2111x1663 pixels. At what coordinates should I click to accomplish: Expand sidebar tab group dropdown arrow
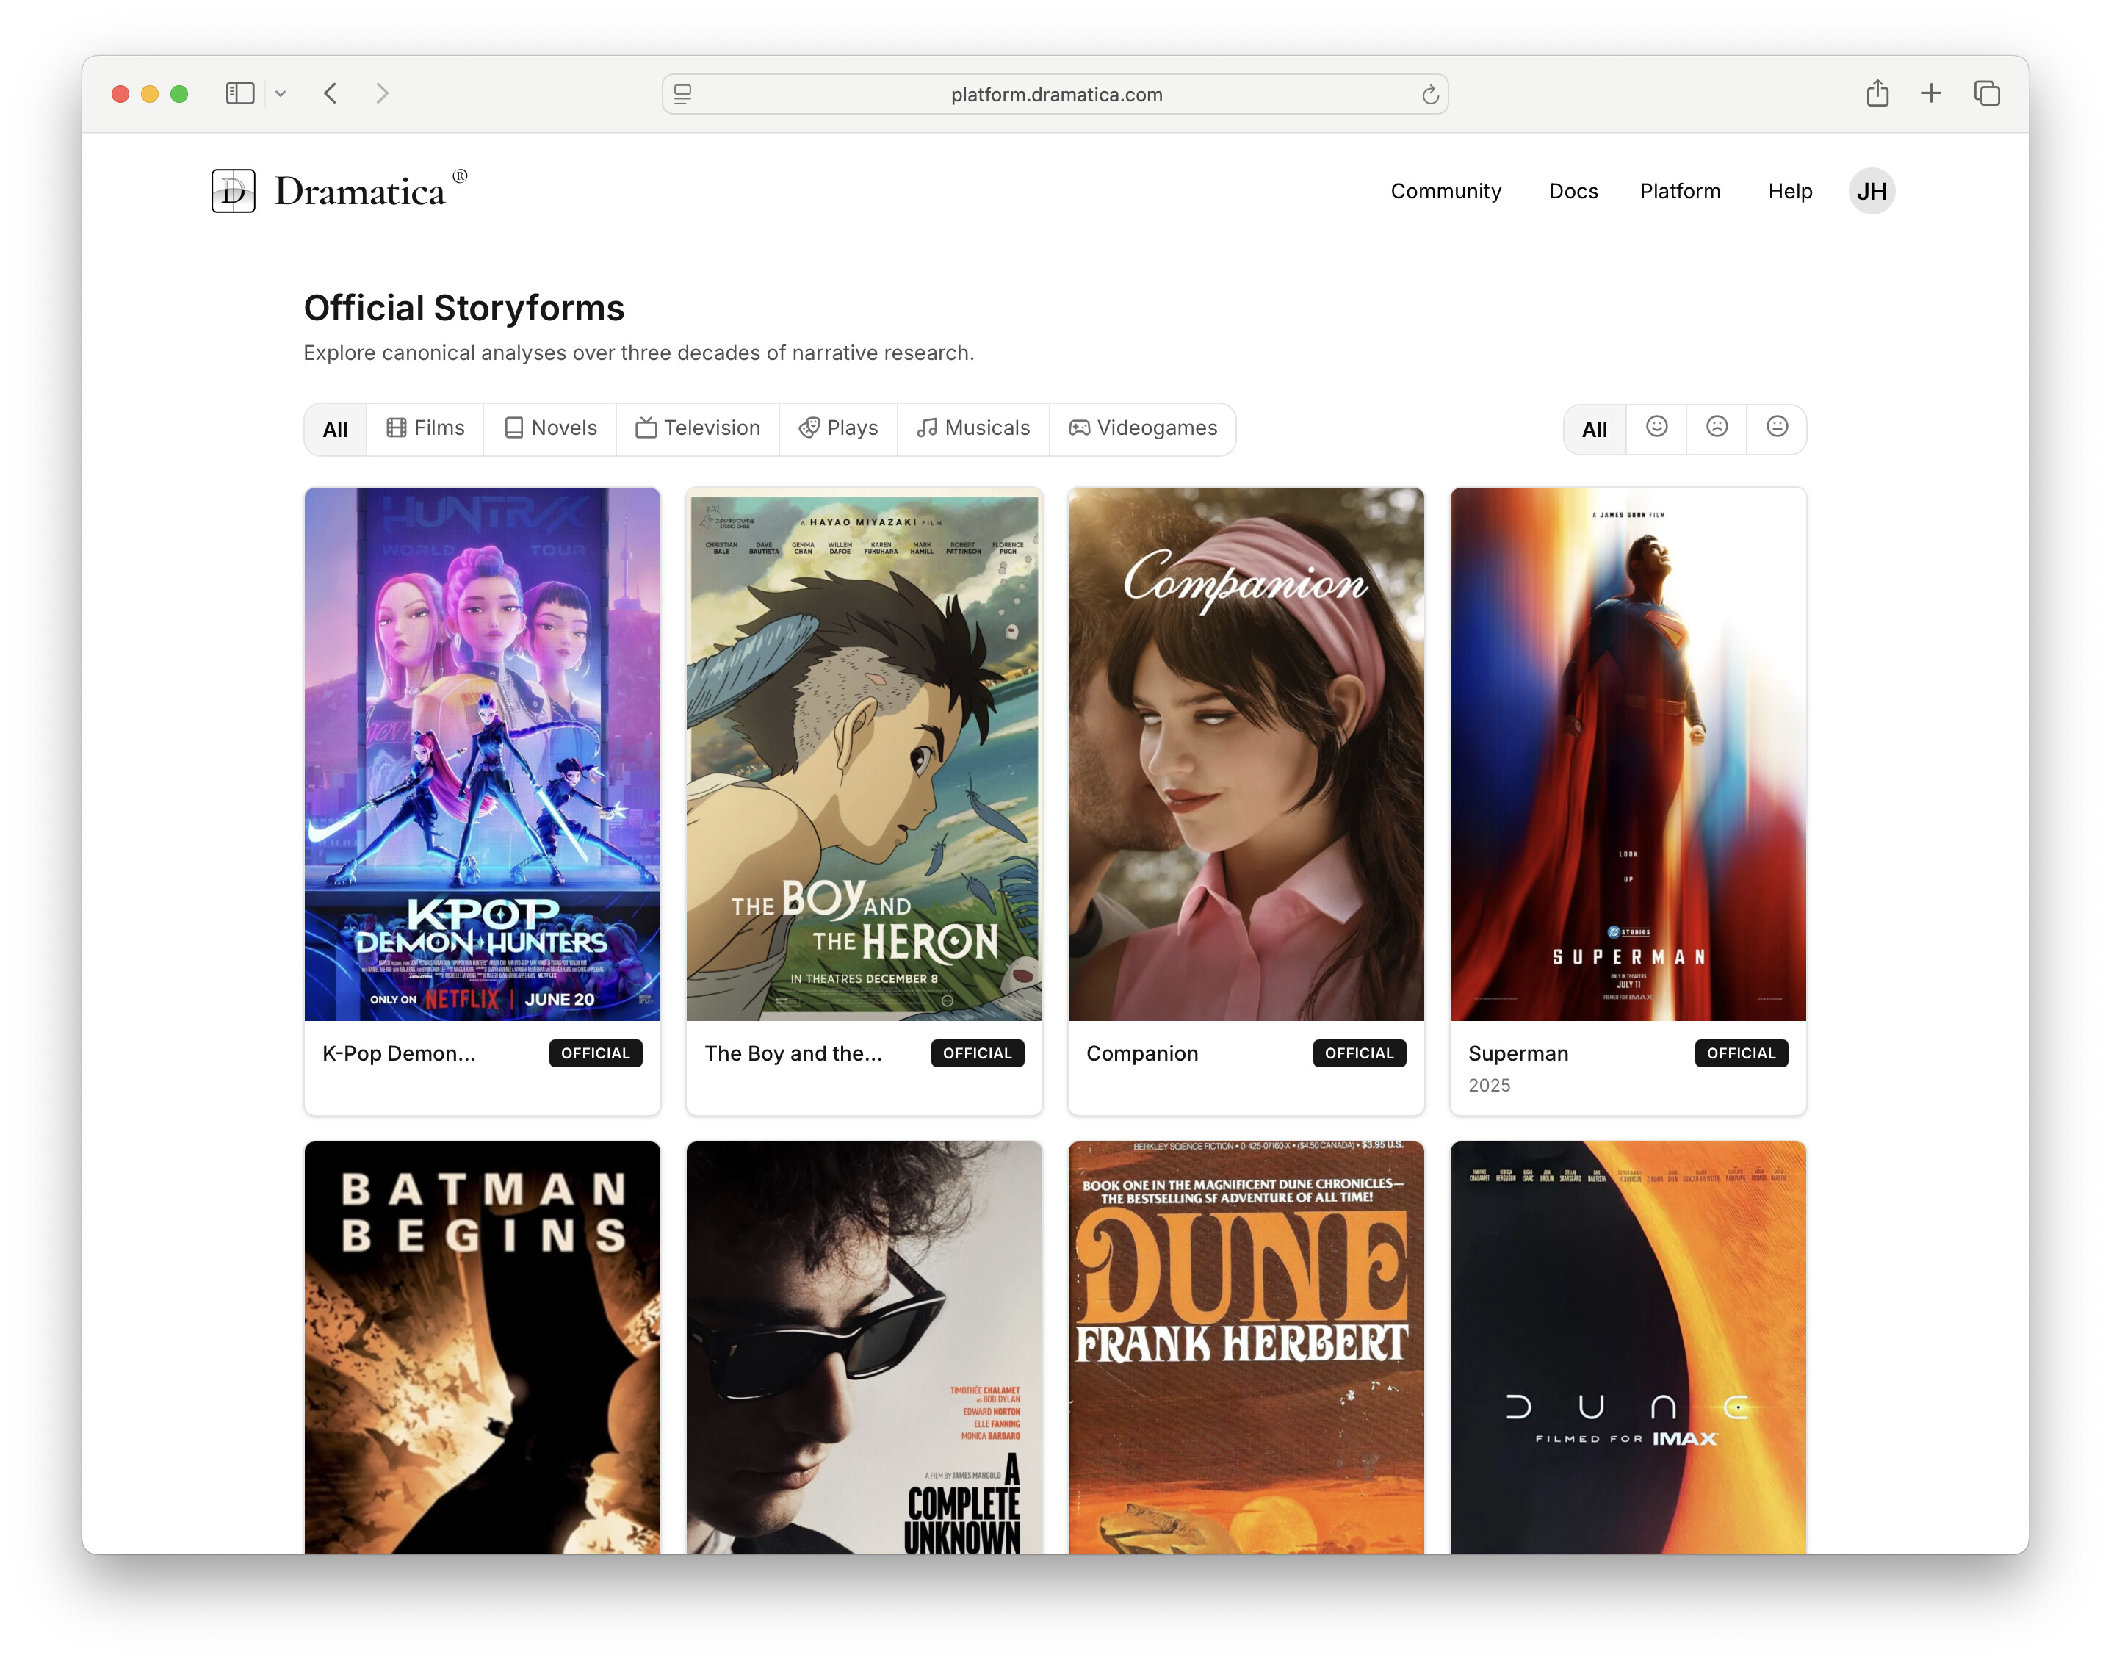tap(281, 93)
